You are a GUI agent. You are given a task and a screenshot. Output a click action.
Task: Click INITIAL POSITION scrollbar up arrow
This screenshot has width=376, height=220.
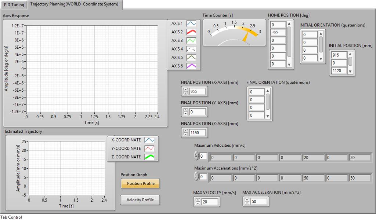tap(350, 54)
